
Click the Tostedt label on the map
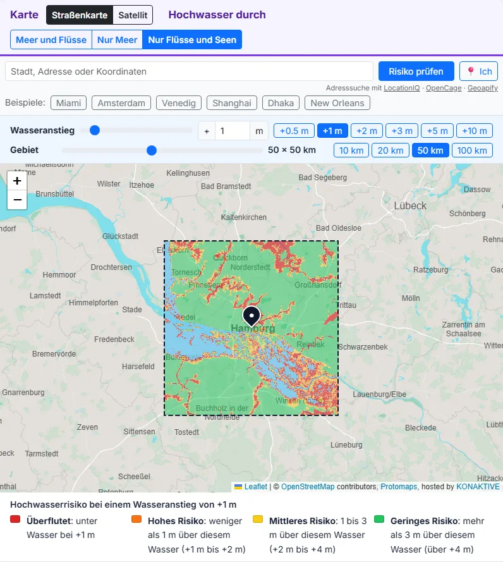[x=186, y=432]
